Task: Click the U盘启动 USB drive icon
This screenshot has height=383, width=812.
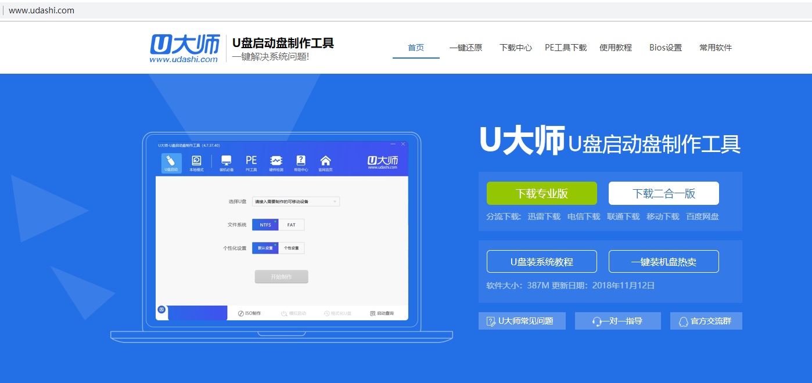Action: (171, 161)
